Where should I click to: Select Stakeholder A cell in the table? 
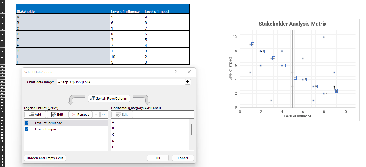click(x=63, y=17)
